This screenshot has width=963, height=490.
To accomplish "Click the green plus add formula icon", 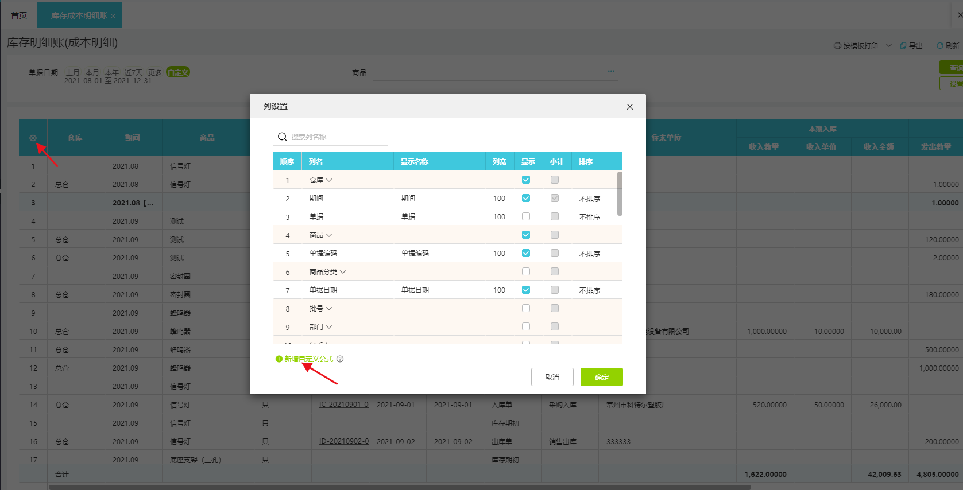I will coord(279,359).
